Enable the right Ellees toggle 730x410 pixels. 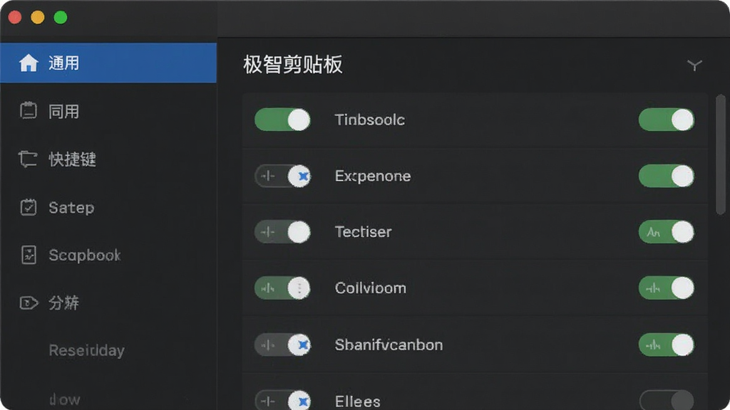667,400
